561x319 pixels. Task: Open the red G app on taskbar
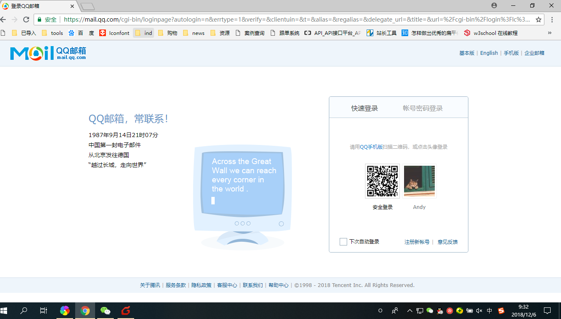126,310
